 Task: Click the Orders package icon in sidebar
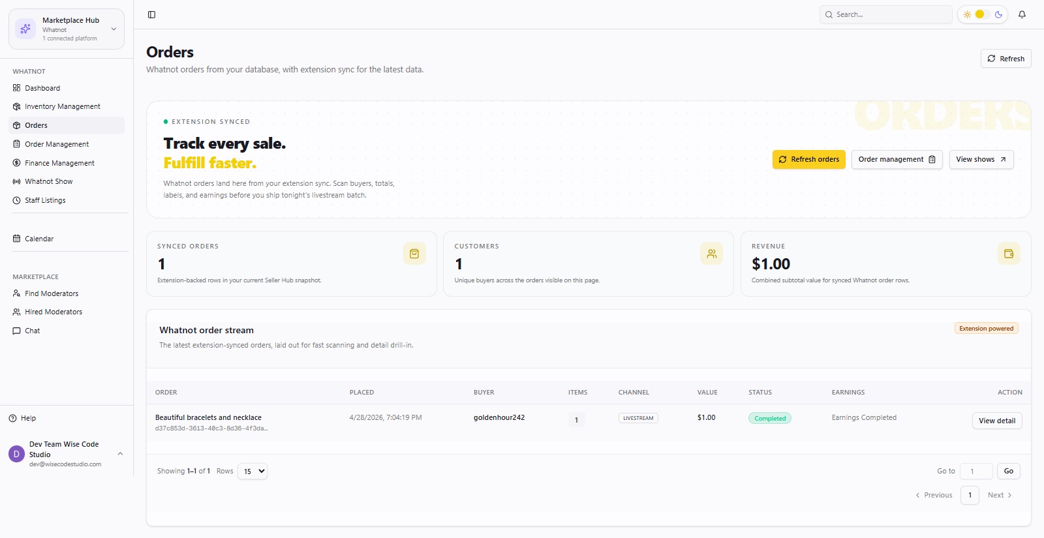17,125
